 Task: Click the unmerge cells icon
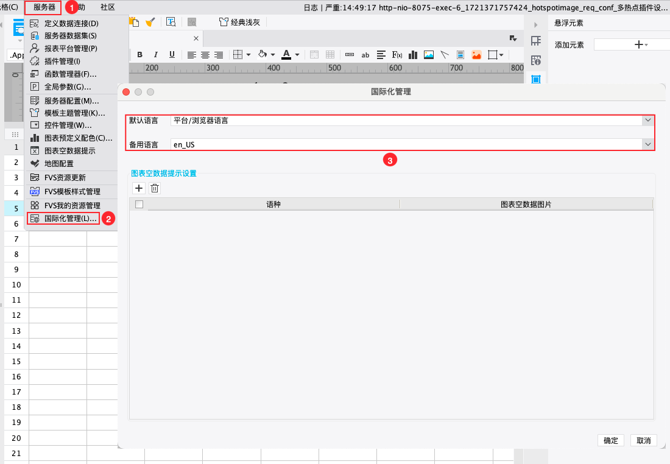330,55
